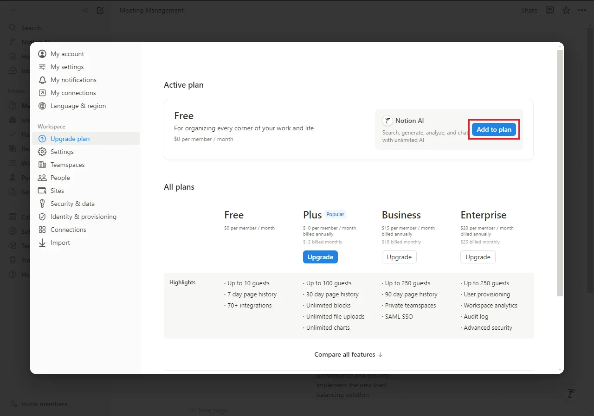Click the Upgrade plan up-arrow icon
The image size is (594, 416).
(42, 139)
